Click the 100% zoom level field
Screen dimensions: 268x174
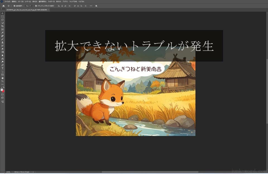coord(8,172)
